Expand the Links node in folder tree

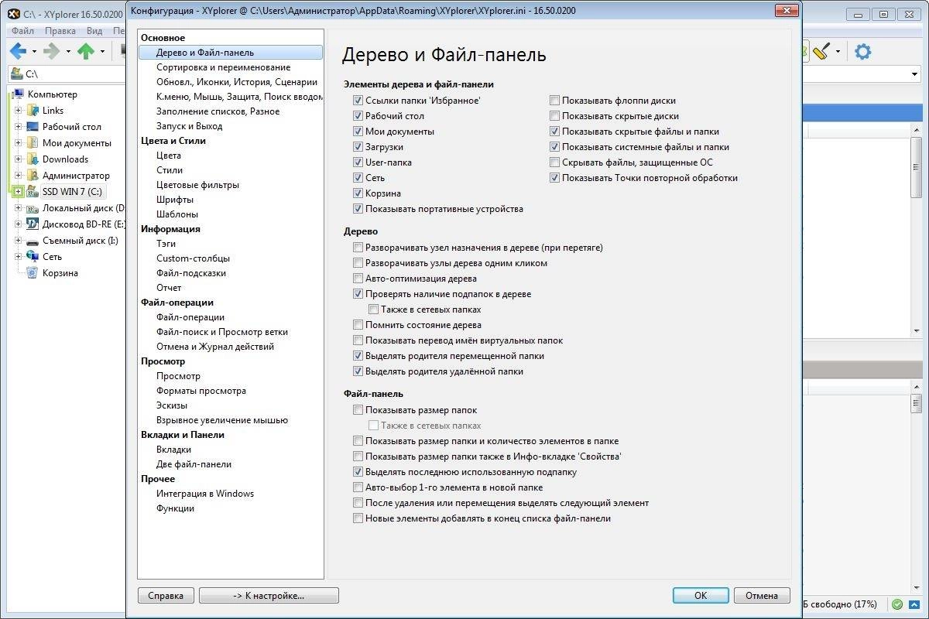tap(19, 111)
